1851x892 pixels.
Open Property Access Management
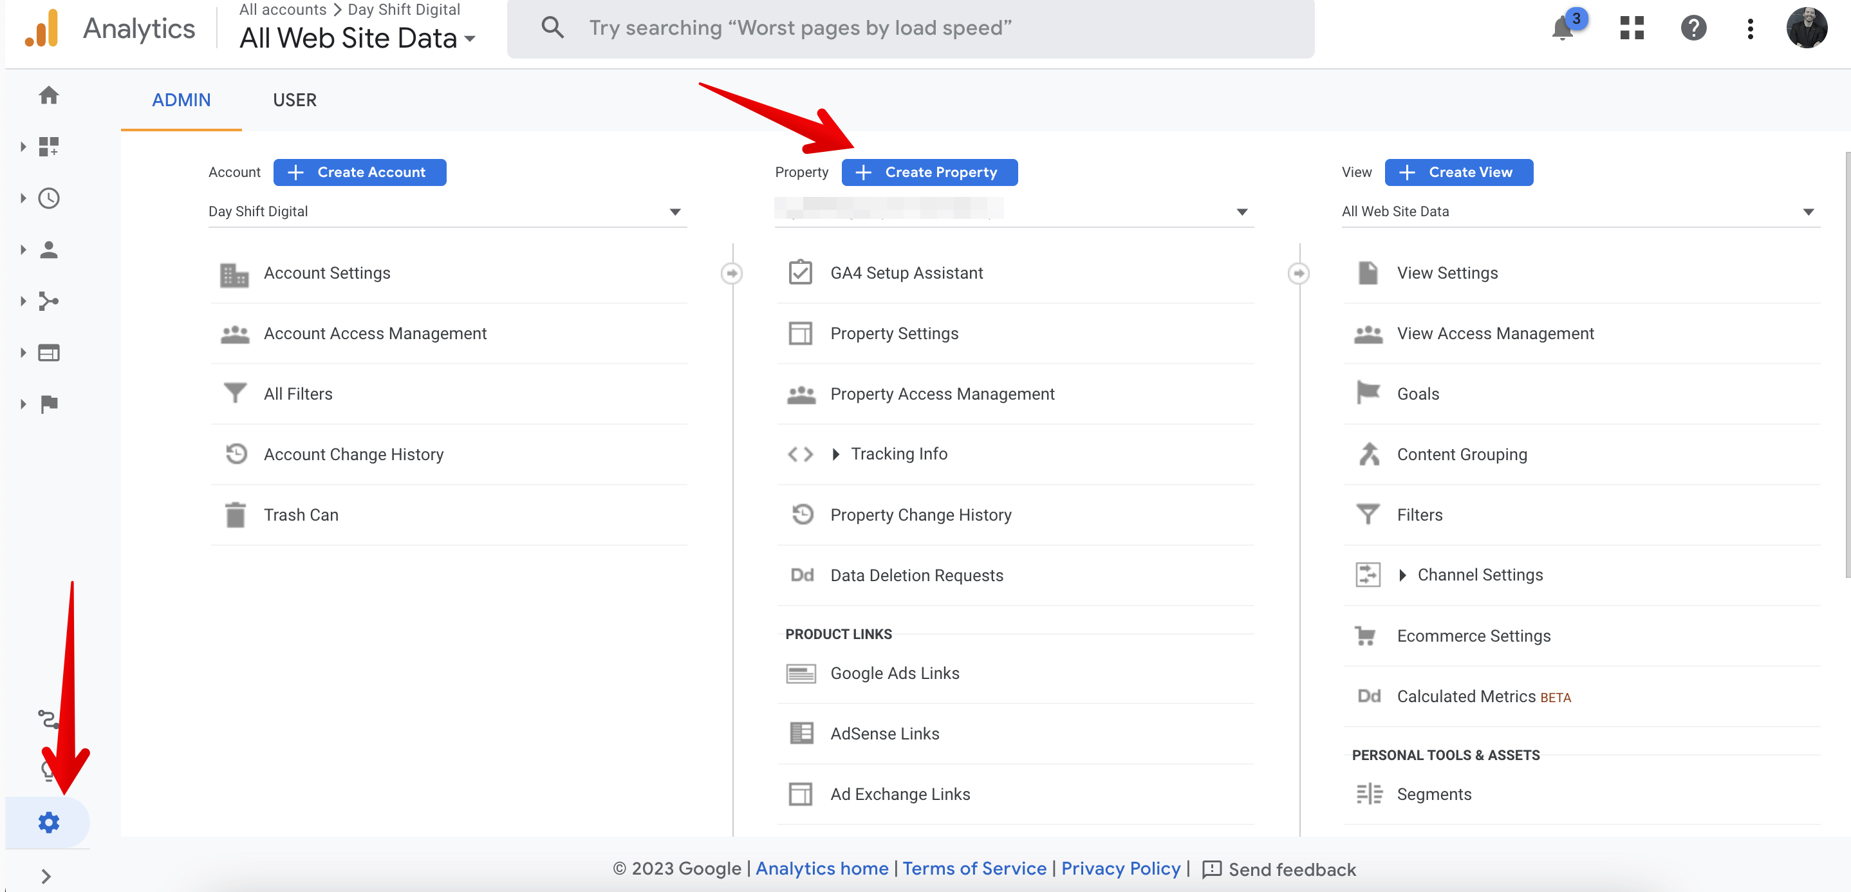click(942, 394)
